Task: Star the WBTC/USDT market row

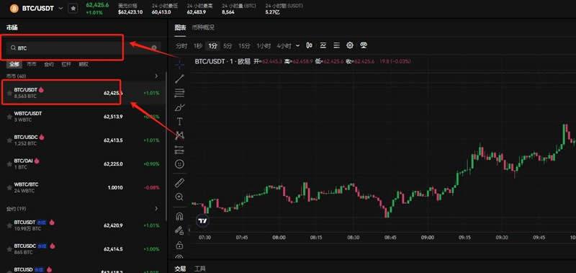Action: 9,117
